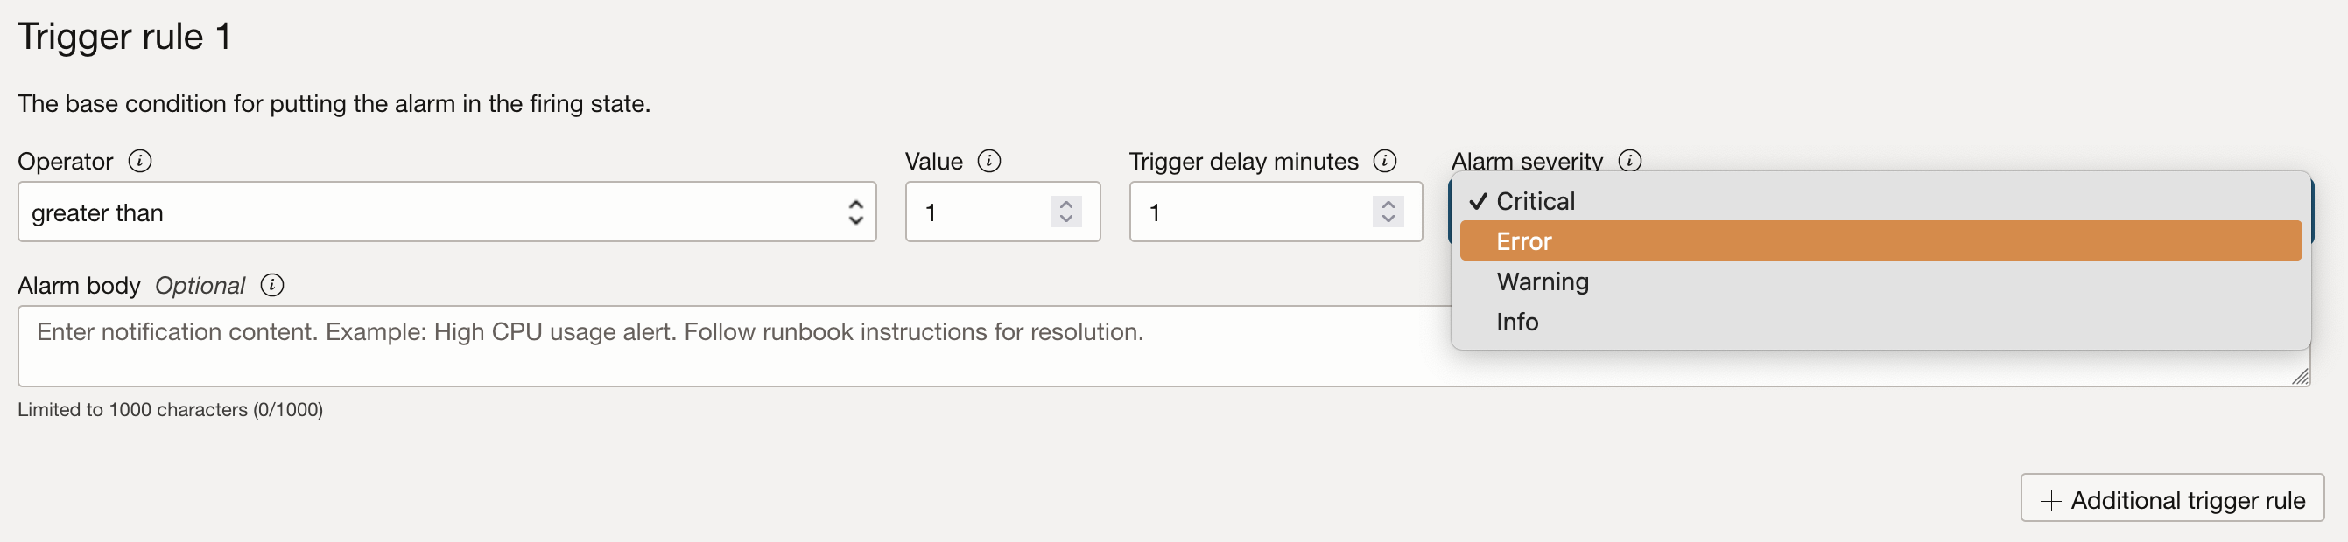
Task: Click the plus icon beside Additional trigger rule
Action: pos(2051,499)
